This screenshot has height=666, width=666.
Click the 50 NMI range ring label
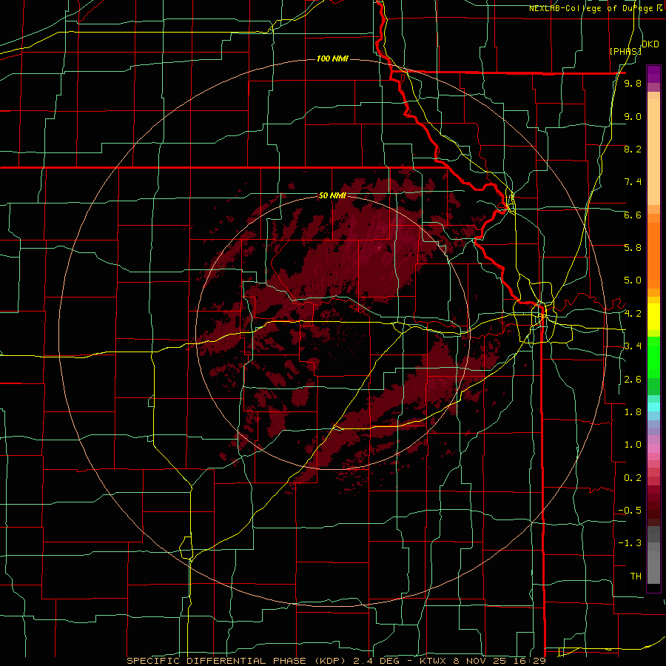click(x=332, y=195)
